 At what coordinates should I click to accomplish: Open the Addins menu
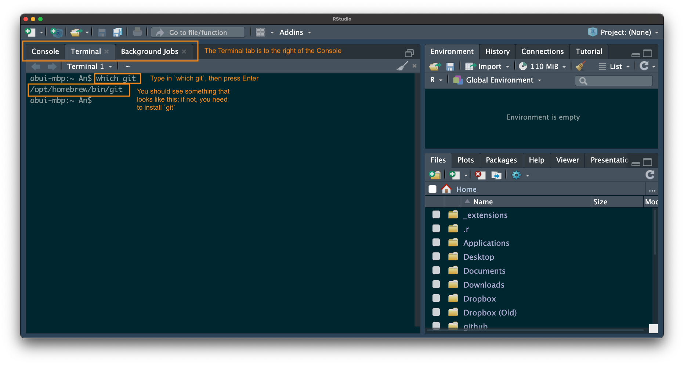(295, 32)
